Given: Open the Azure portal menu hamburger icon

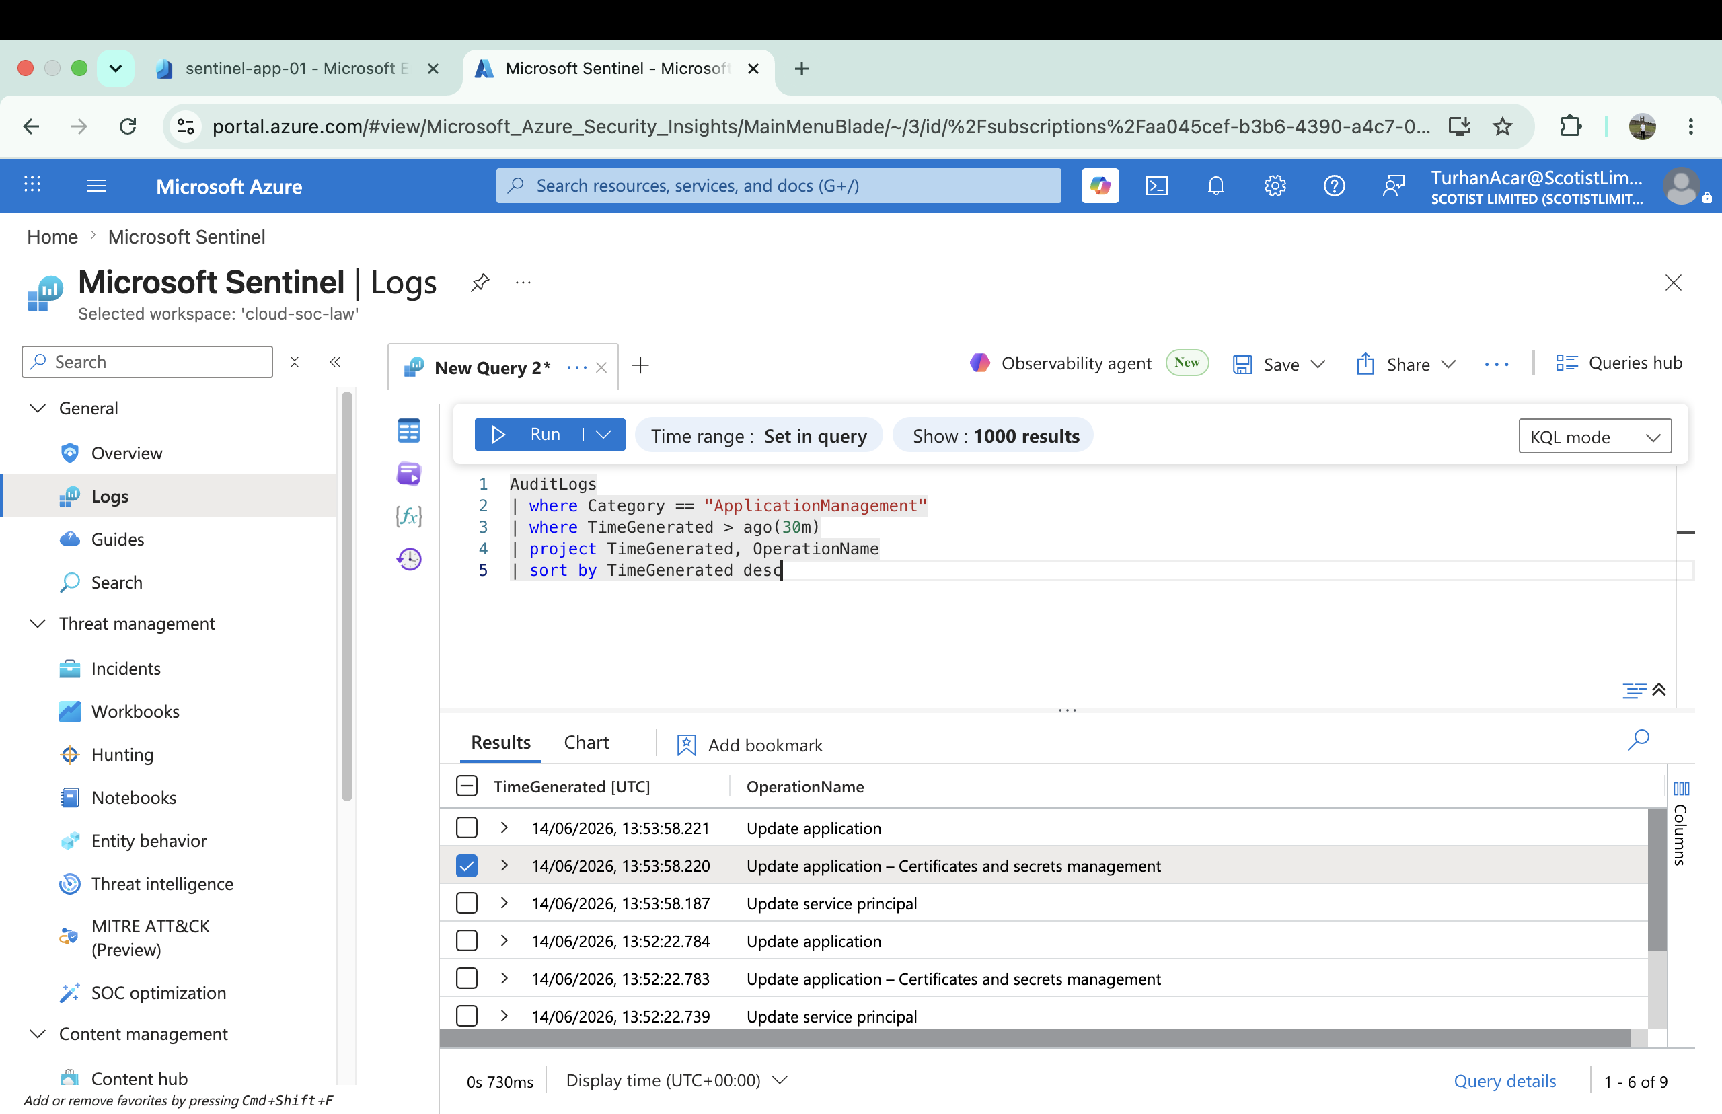Looking at the screenshot, I should tap(96, 186).
